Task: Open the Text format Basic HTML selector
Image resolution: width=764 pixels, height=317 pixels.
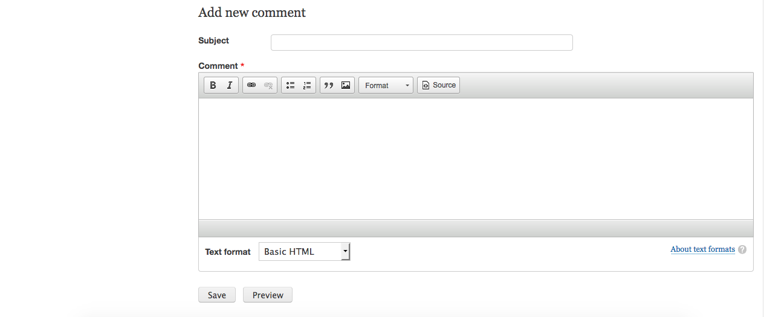Action: coord(305,252)
